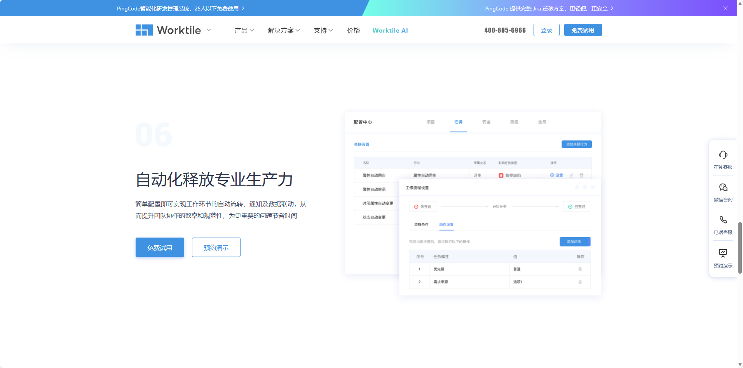Screen dimensions: 743x368
Task: Click the 预约演示 presentation icon in sidebar
Action: 723,253
